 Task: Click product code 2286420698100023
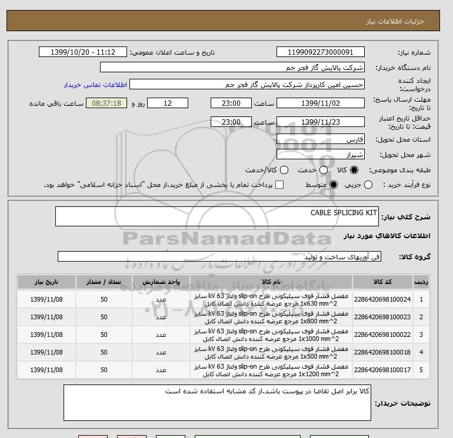pos(382,317)
